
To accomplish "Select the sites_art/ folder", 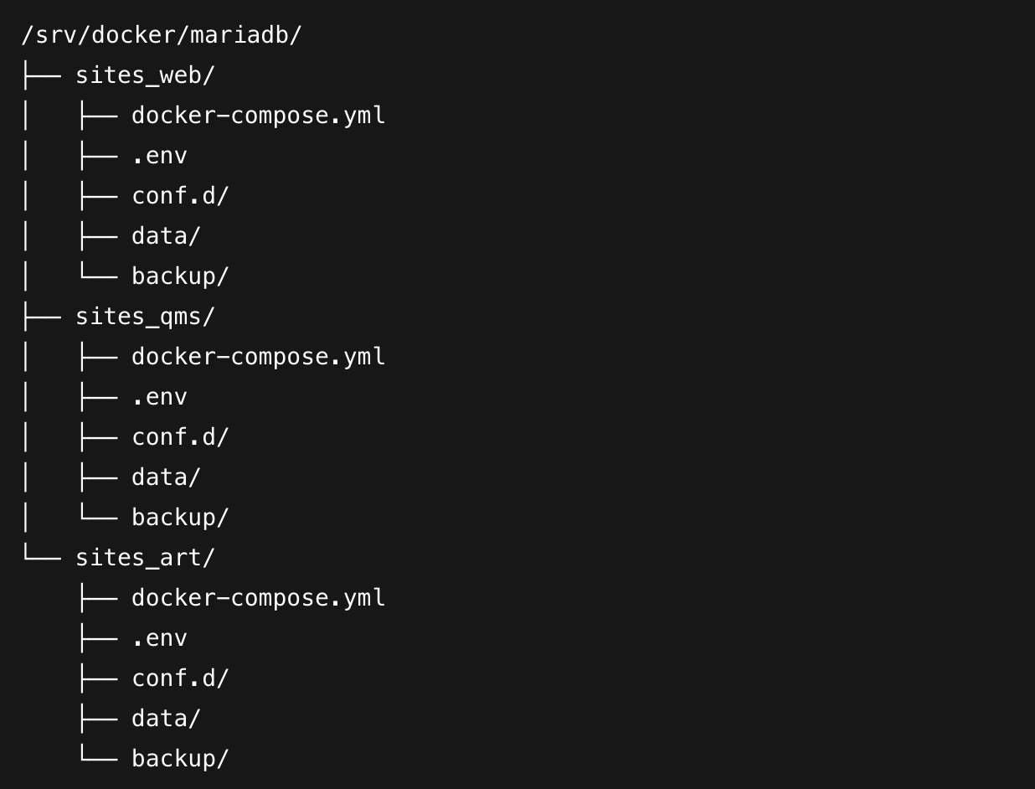I will [145, 558].
